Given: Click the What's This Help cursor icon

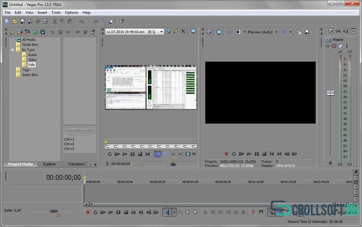Looking at the screenshot, I should [122, 21].
